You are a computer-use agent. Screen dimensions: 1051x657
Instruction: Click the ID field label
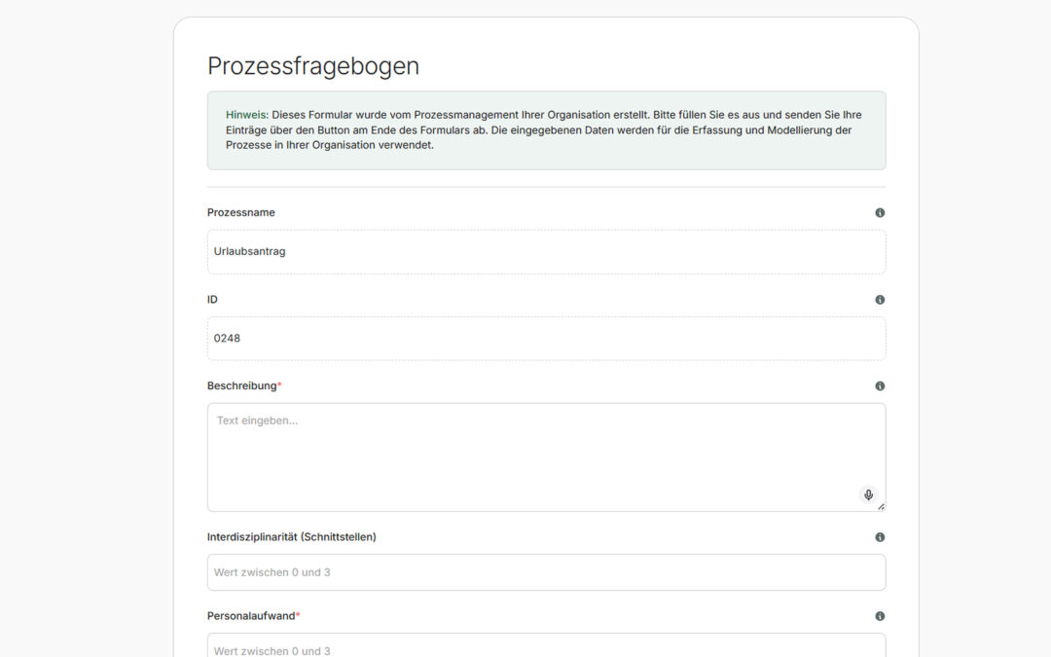click(x=212, y=300)
